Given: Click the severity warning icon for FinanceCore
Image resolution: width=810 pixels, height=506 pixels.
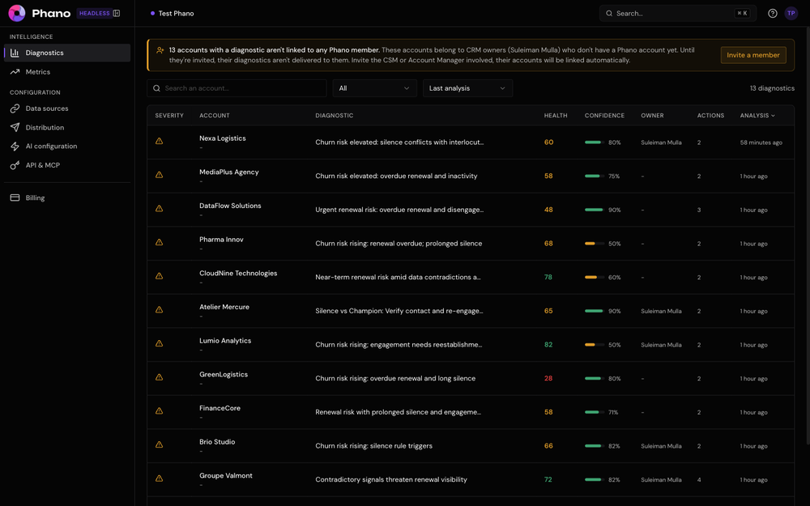Looking at the screenshot, I should tap(159, 411).
